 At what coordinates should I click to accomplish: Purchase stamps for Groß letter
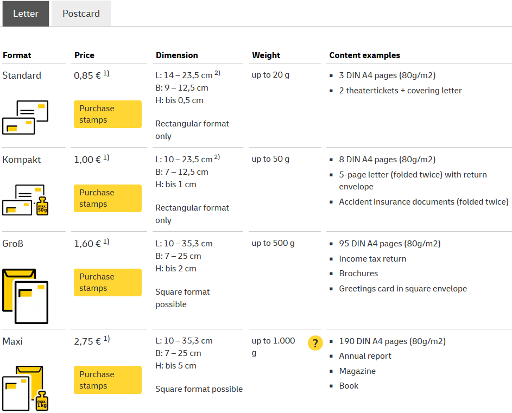pyautogui.click(x=108, y=282)
